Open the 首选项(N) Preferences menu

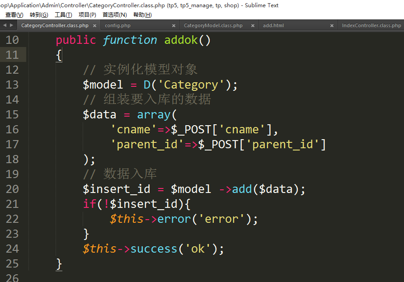(x=115, y=15)
